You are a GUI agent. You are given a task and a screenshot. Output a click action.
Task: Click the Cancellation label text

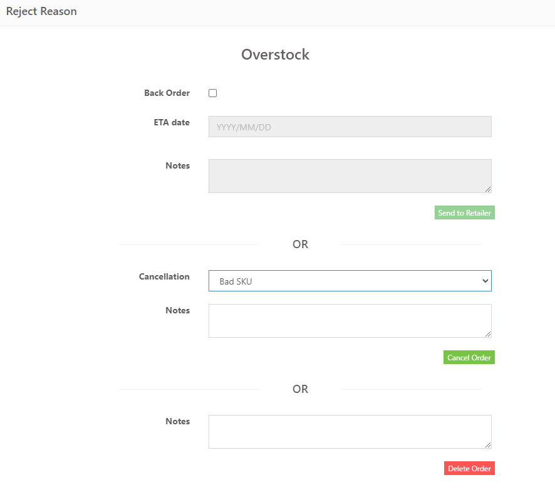tap(164, 277)
